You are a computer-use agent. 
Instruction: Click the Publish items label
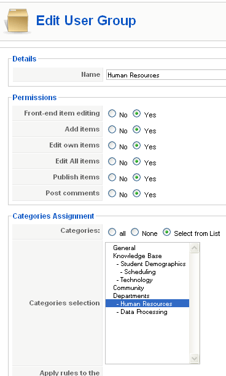[x=76, y=177]
